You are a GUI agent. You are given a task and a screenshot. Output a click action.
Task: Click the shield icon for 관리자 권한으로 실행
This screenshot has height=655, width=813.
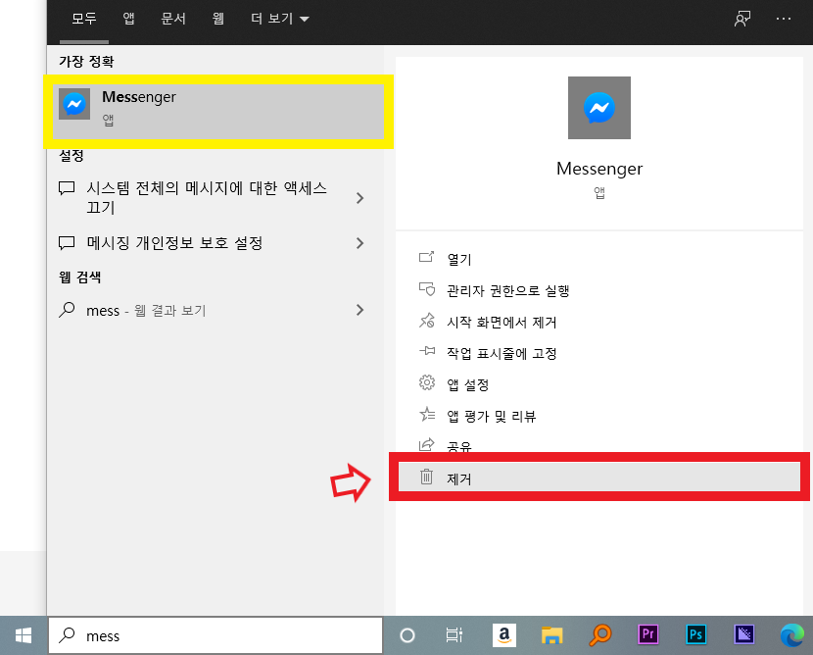[x=427, y=288]
